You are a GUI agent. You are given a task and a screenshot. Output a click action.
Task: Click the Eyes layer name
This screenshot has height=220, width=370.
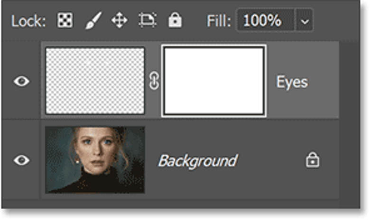[x=292, y=82]
